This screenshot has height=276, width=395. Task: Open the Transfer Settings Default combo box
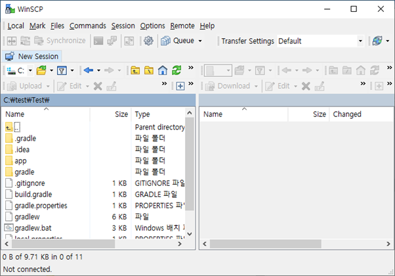point(321,41)
